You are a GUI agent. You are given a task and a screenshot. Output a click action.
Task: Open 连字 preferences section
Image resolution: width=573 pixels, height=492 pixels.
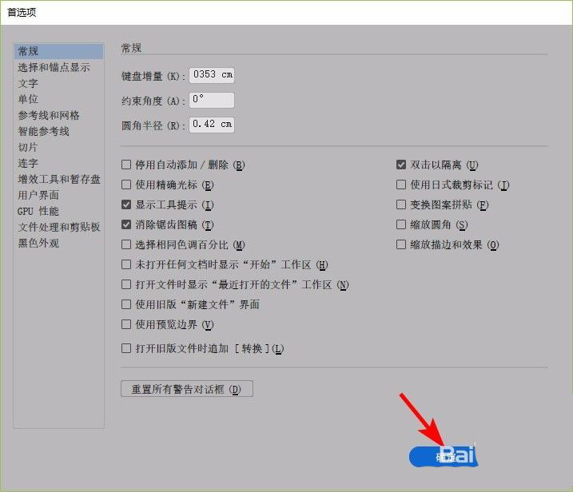(28, 163)
